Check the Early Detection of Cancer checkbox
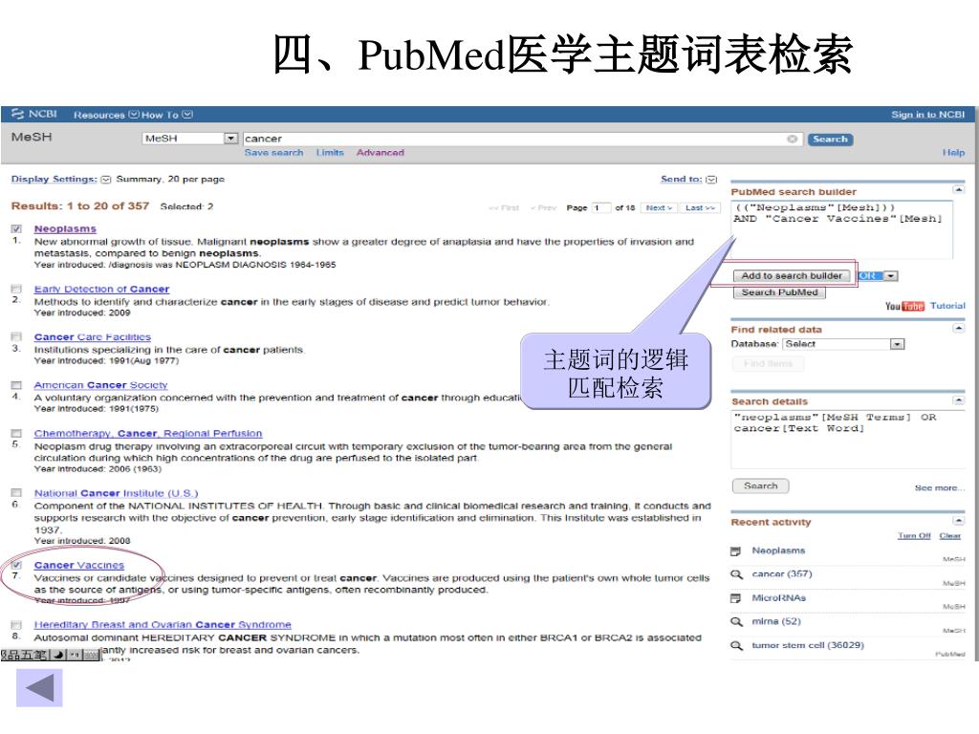Image resolution: width=979 pixels, height=734 pixels. (x=16, y=289)
